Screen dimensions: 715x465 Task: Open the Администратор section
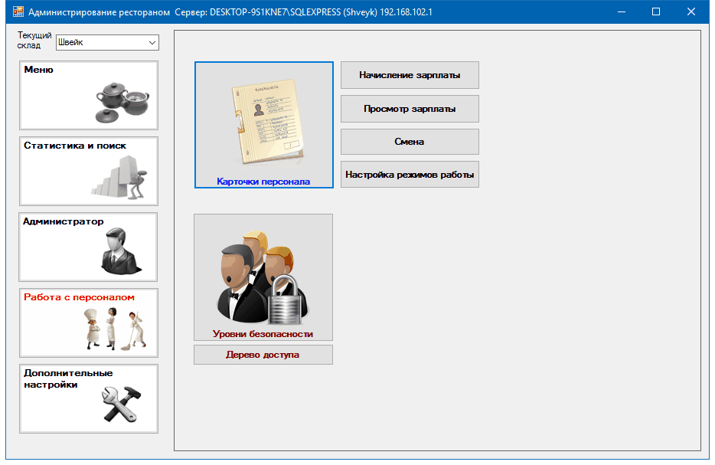pos(88,247)
